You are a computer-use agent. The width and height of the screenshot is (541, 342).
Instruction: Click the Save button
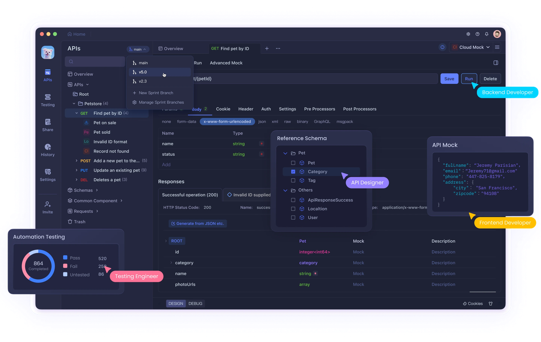coord(449,79)
